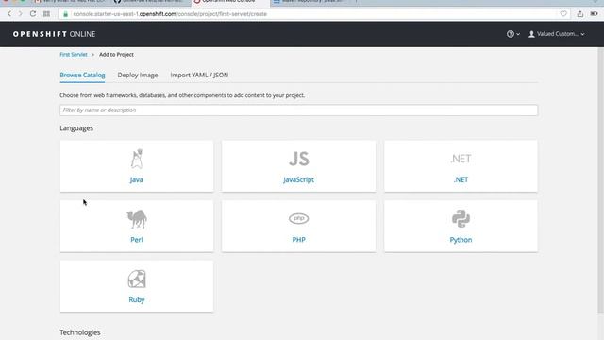The height and width of the screenshot is (340, 604).
Task: Click the PHP oval logo icon
Action: pyautogui.click(x=298, y=218)
